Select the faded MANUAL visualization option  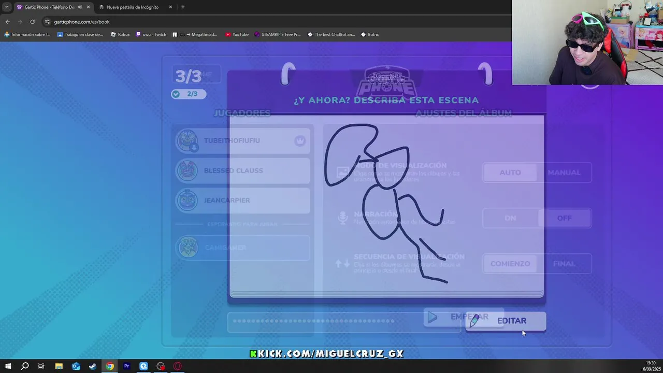coord(564,173)
